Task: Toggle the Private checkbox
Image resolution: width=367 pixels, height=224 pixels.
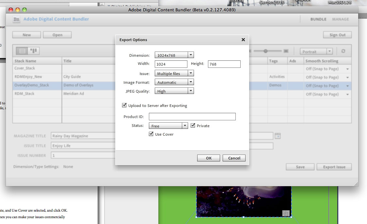Action: coord(193,126)
